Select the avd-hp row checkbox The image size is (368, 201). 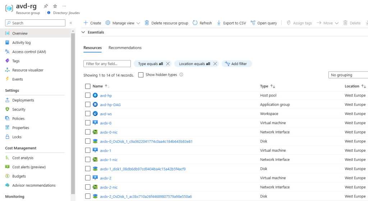pyautogui.click(x=88, y=95)
